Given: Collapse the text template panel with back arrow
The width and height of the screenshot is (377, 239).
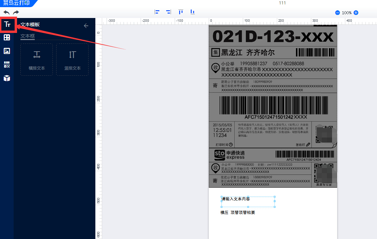Looking at the screenshot, I should tap(86, 26).
